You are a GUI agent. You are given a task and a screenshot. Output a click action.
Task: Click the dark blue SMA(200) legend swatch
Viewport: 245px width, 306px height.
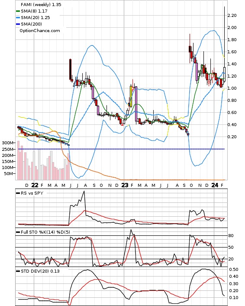click(18, 24)
